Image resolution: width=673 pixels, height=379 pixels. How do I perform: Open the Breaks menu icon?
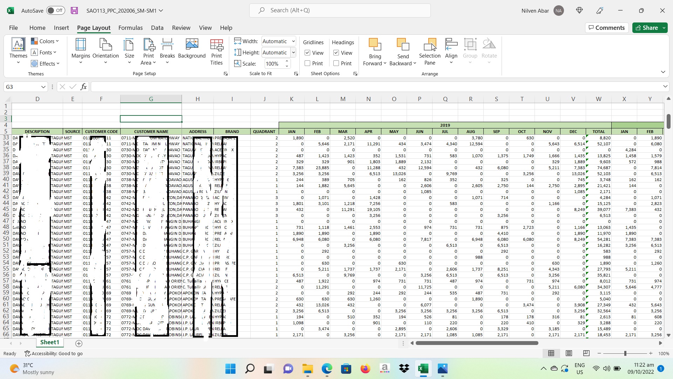pyautogui.click(x=167, y=45)
